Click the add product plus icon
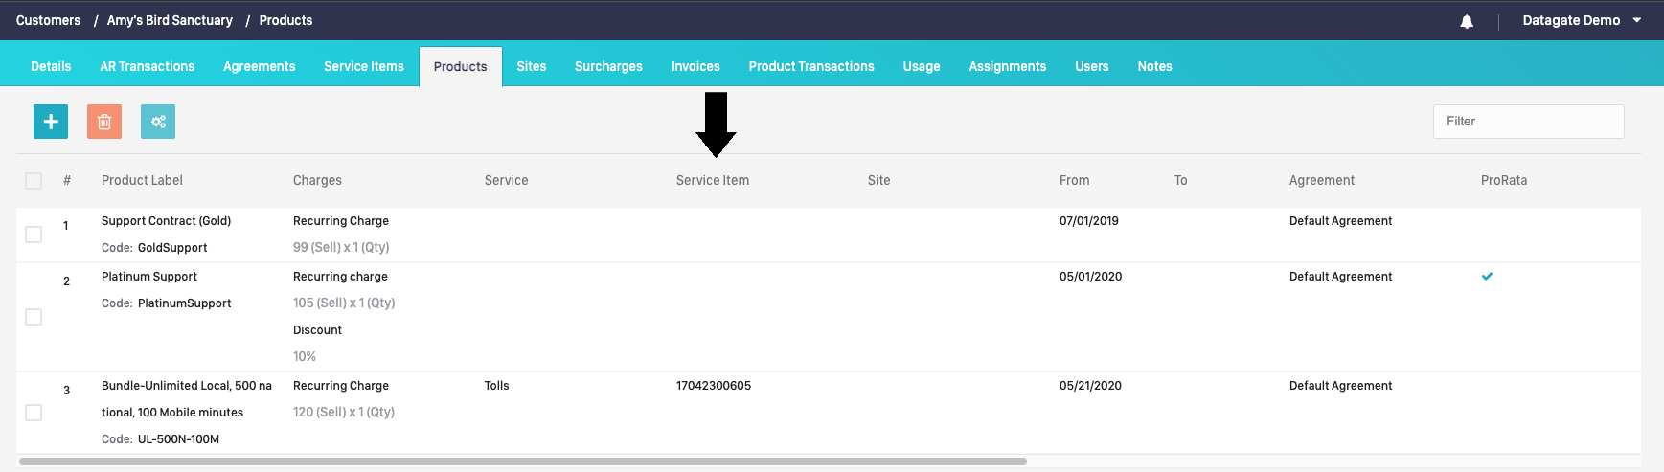Image resolution: width=1664 pixels, height=472 pixels. (51, 122)
